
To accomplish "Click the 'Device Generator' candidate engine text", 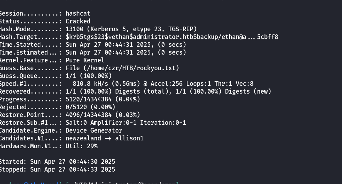I will coord(94,130).
